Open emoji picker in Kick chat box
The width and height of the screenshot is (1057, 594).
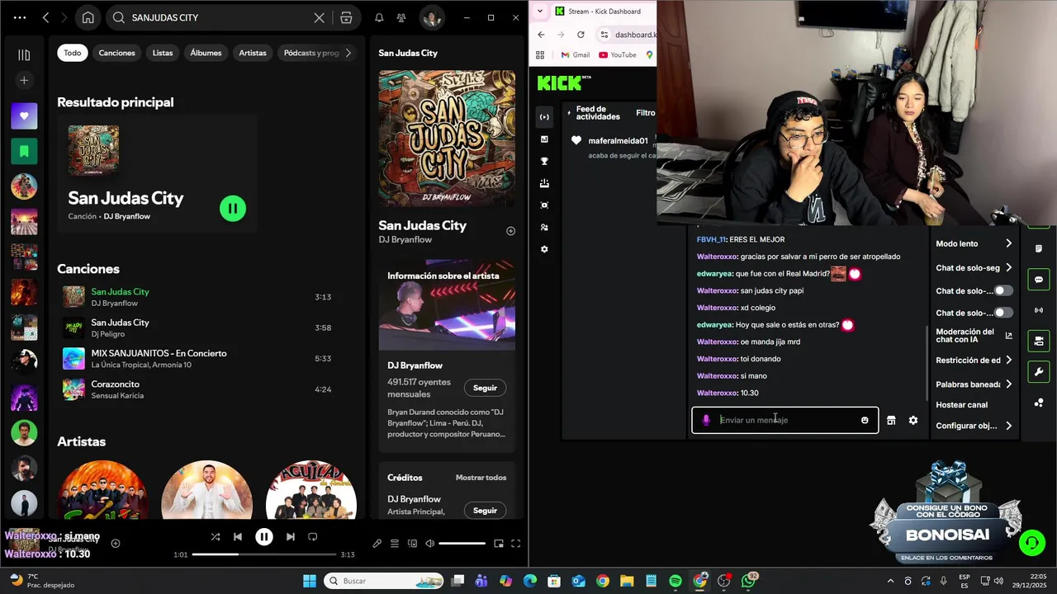click(865, 420)
